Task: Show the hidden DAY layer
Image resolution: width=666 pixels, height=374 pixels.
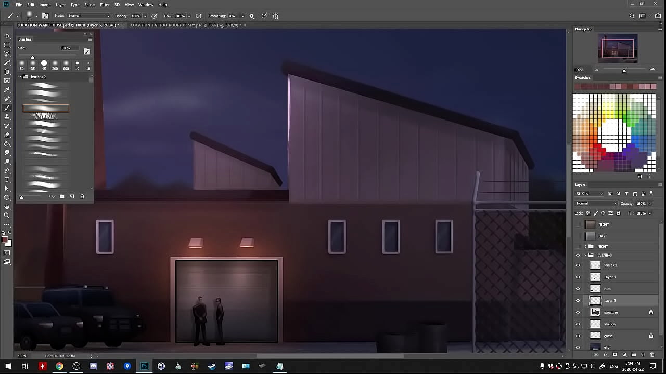Action: pos(578,236)
